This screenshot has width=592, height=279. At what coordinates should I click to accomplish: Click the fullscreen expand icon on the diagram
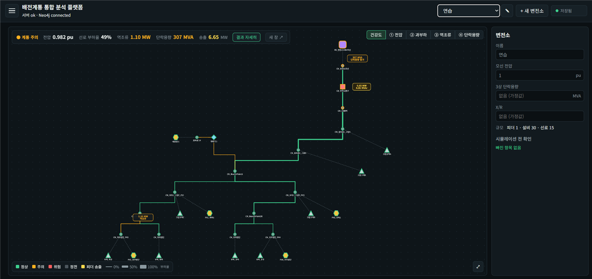pyautogui.click(x=478, y=267)
